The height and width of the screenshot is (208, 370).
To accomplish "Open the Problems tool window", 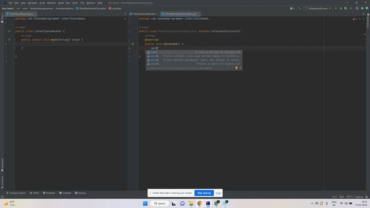I will [49, 193].
